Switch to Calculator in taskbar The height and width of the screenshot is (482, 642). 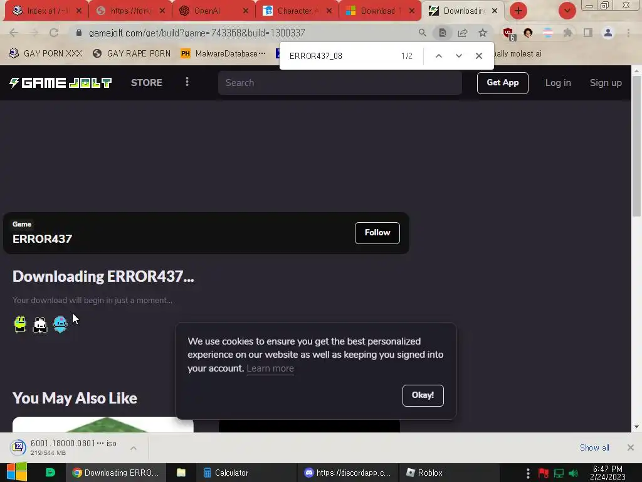[246, 473]
